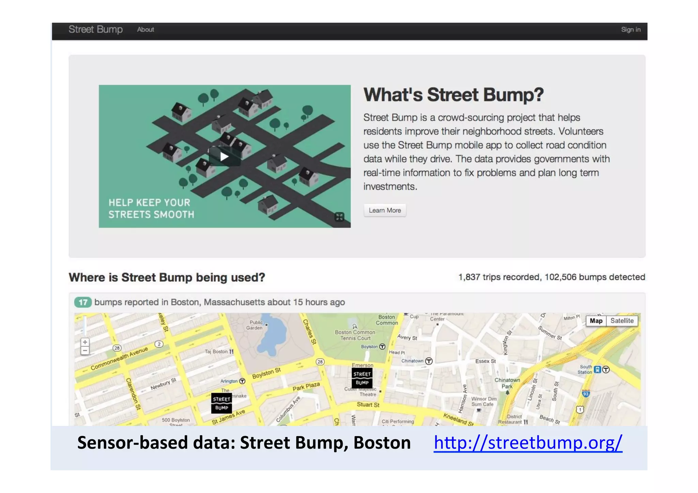This screenshot has height=493, width=698.
Task: Click the Route 28 marker near Commonwealth Avenue
Action: [117, 348]
